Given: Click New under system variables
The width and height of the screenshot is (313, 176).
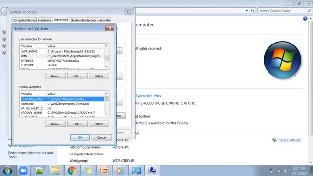Looking at the screenshot, I should pyautogui.click(x=55, y=124).
